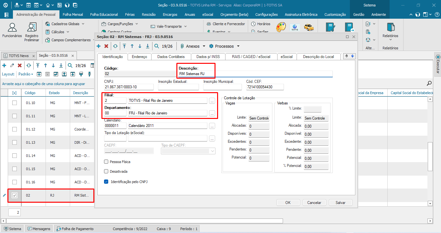Open the Folha Mensal ribbon tab

click(73, 15)
